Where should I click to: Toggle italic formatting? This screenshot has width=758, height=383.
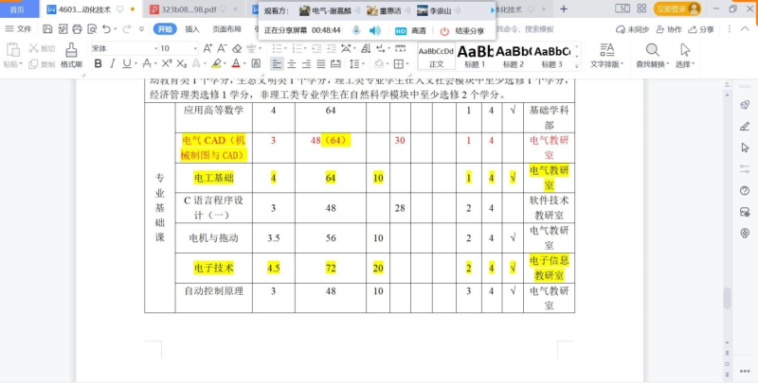(112, 64)
